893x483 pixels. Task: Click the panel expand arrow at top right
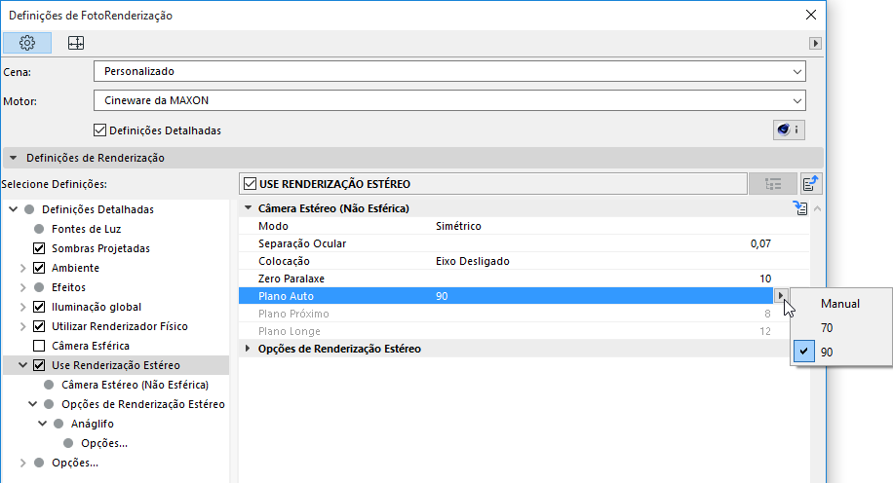pos(815,43)
